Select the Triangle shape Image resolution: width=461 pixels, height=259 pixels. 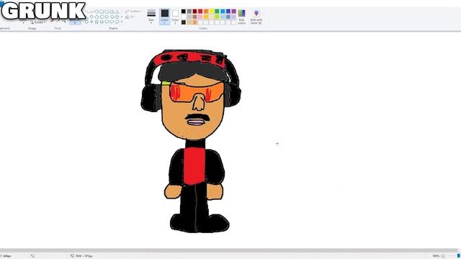[117, 12]
